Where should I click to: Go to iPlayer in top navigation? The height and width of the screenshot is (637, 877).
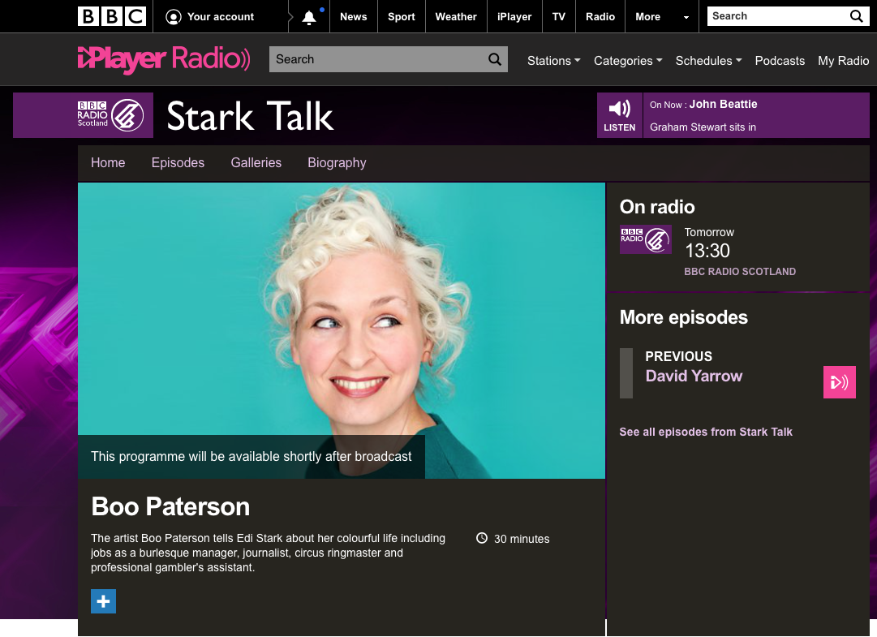tap(514, 17)
